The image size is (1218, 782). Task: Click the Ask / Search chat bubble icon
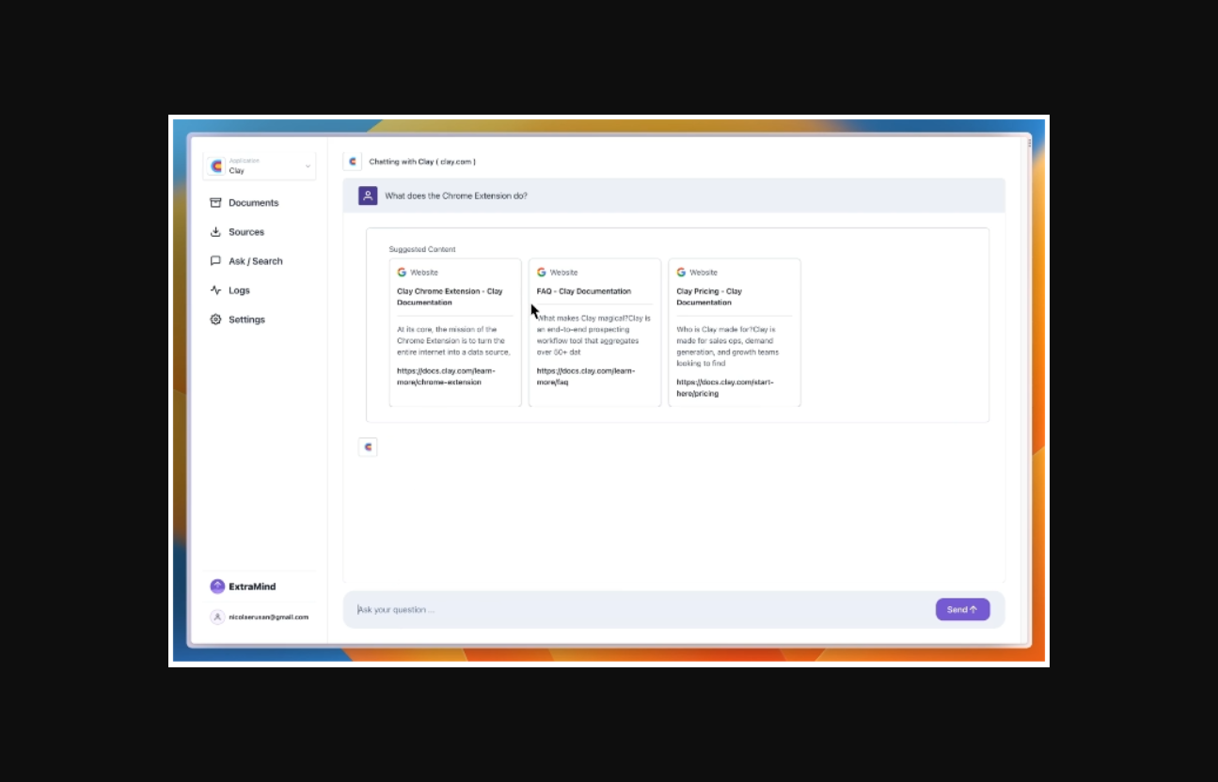tap(215, 261)
